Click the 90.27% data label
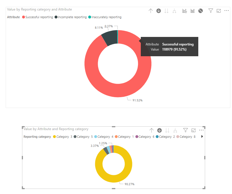232x194 pixels. tap(129, 184)
